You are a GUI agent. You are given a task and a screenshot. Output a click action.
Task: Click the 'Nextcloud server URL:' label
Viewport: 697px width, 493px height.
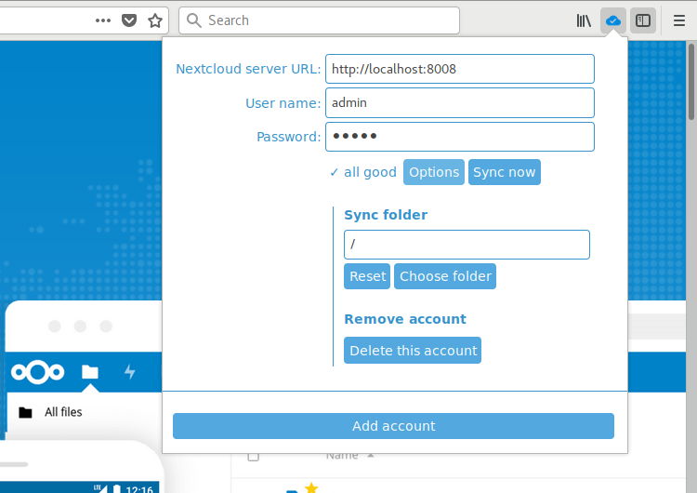click(248, 69)
